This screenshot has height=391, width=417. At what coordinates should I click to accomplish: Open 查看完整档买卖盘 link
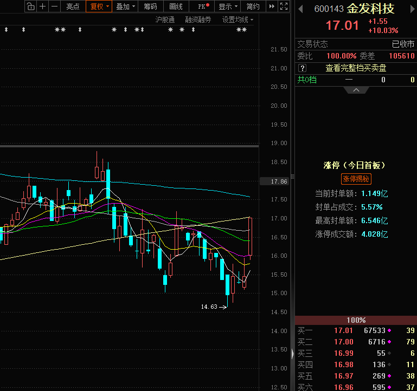[356, 68]
